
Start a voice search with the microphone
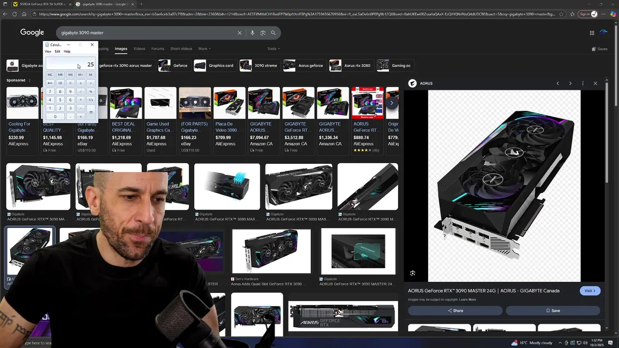coord(252,33)
